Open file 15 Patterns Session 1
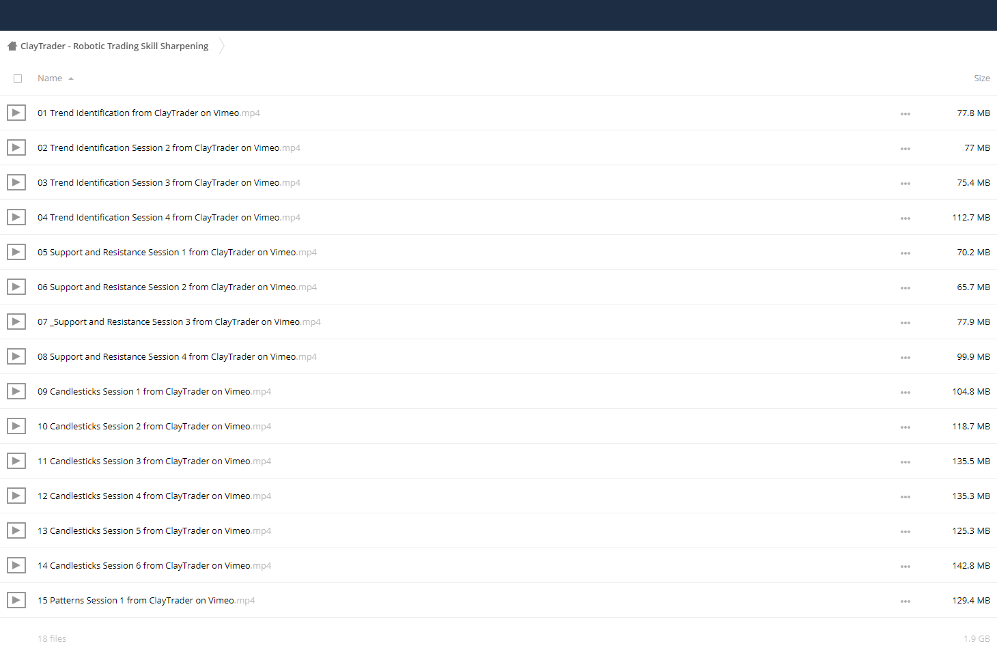The image size is (997, 654). point(146,601)
